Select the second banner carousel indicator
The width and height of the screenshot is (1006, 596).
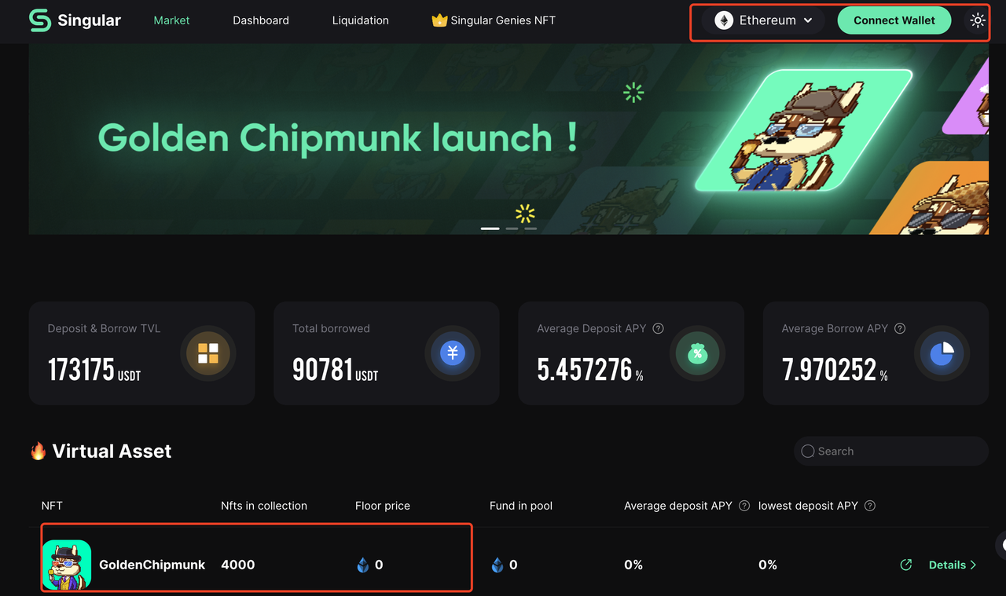click(x=512, y=229)
